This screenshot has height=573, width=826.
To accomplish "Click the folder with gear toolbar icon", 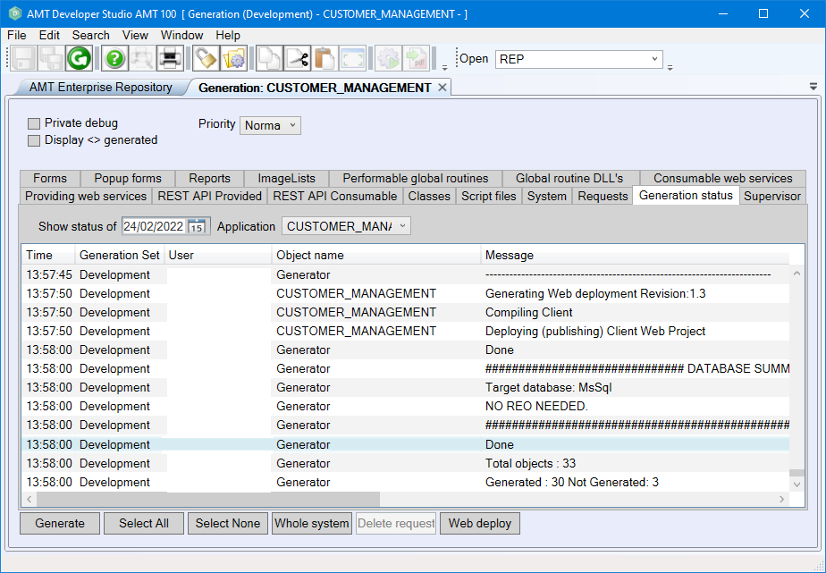I will click(233, 58).
